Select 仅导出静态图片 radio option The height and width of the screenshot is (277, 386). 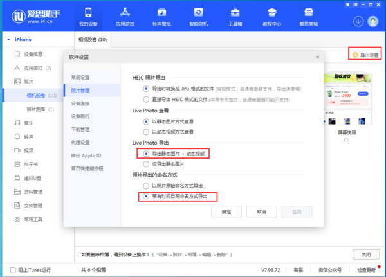pos(147,165)
